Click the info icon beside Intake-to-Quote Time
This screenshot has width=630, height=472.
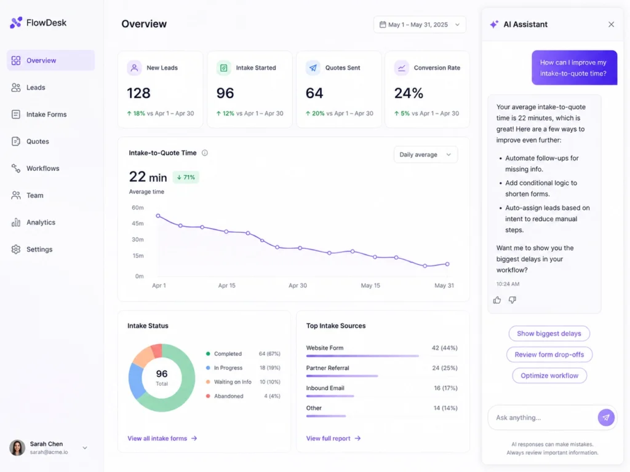point(205,153)
